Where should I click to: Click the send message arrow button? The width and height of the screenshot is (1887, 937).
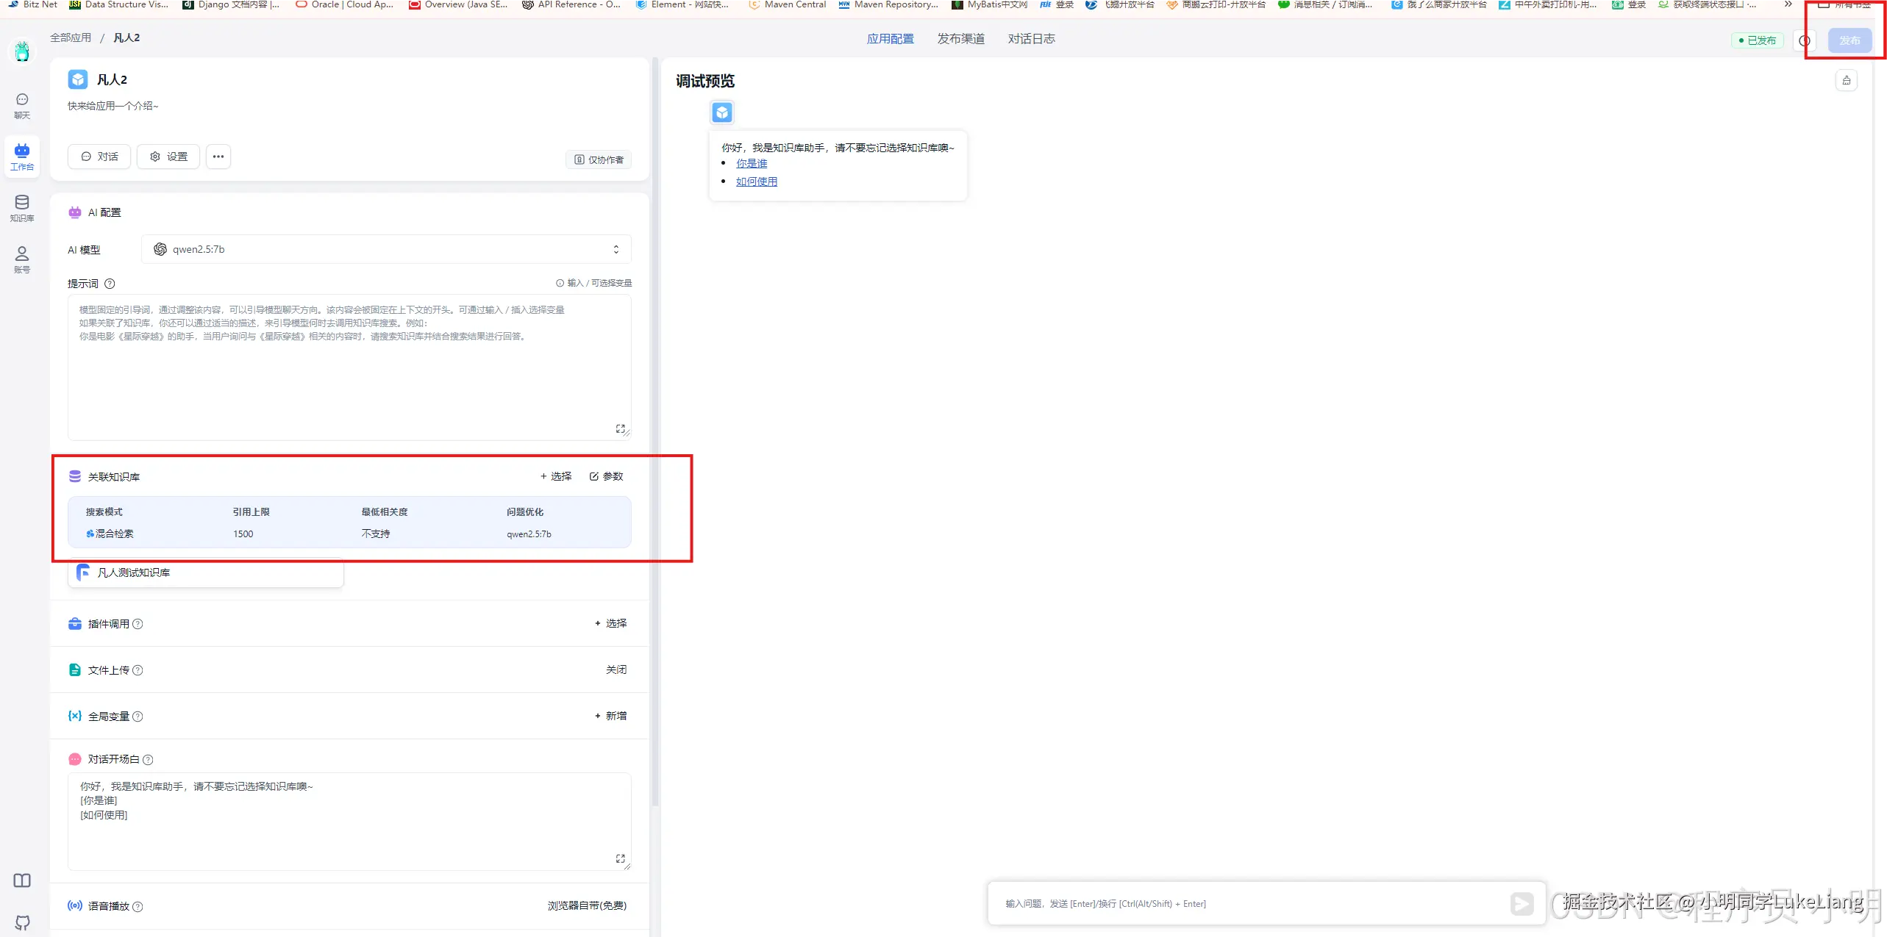coord(1522,903)
